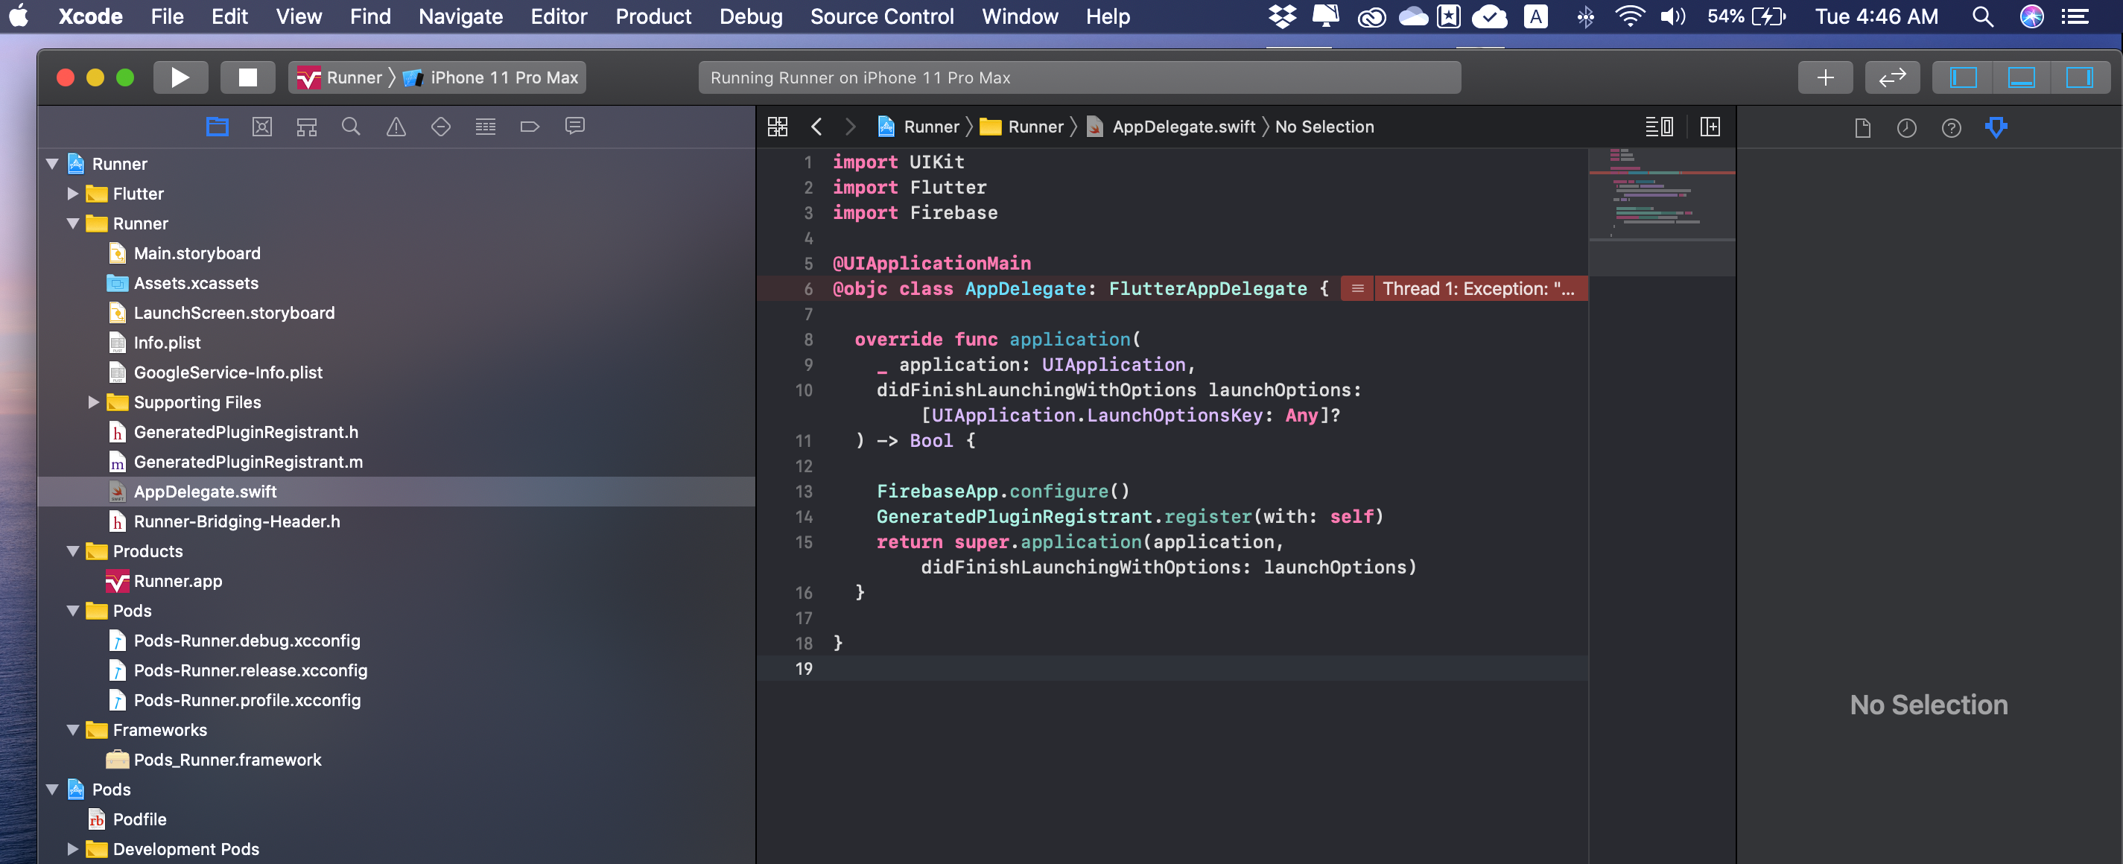Show the Attributes inspector

tap(1996, 128)
